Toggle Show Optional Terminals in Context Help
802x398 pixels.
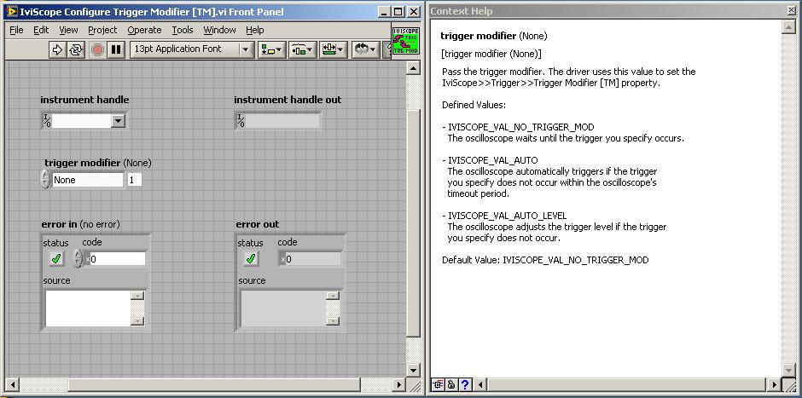[438, 384]
